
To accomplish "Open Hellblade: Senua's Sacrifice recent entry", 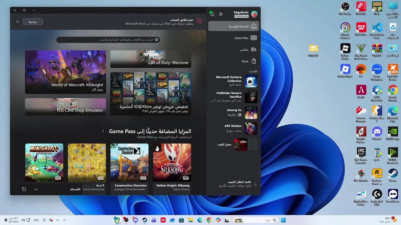I will pos(233,97).
